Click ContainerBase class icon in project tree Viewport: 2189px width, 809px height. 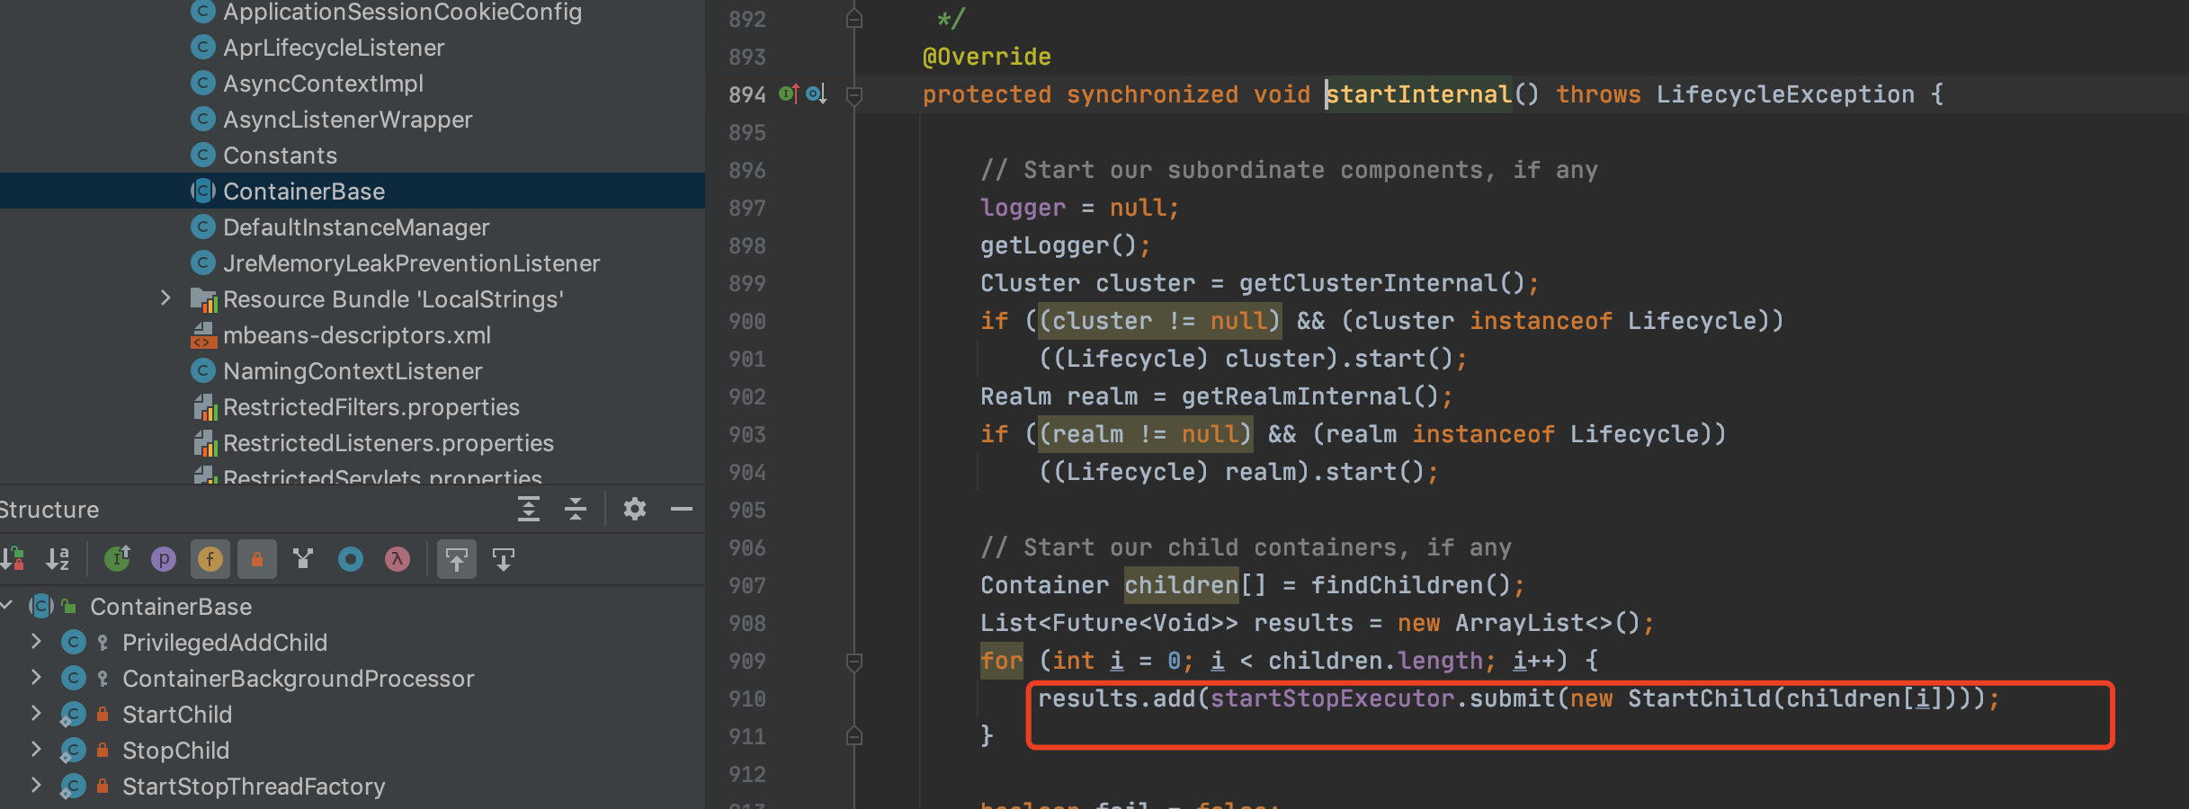tap(203, 191)
